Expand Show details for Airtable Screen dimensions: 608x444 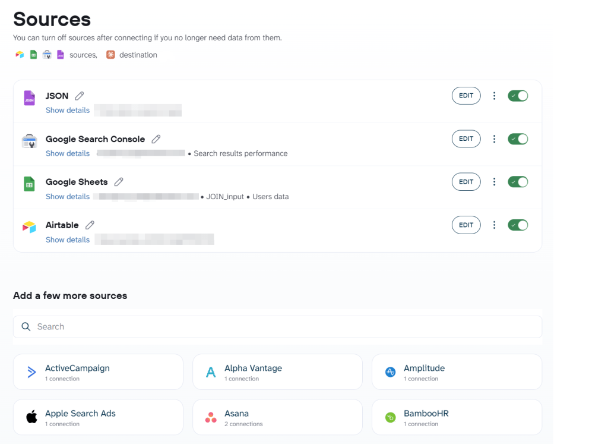[68, 240]
